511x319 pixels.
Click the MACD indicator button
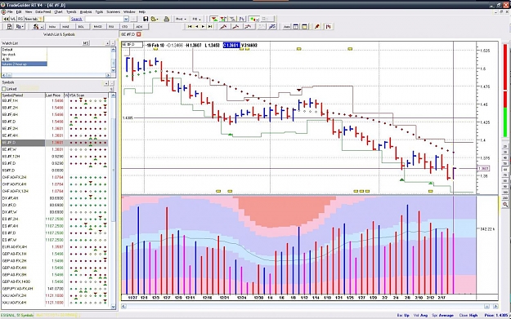coord(98,27)
